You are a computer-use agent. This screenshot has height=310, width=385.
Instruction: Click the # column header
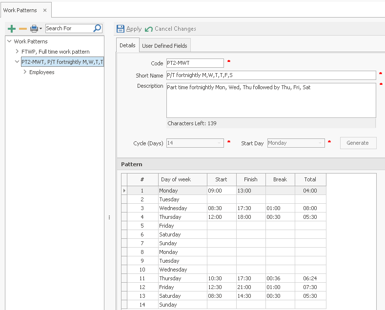[142, 179]
